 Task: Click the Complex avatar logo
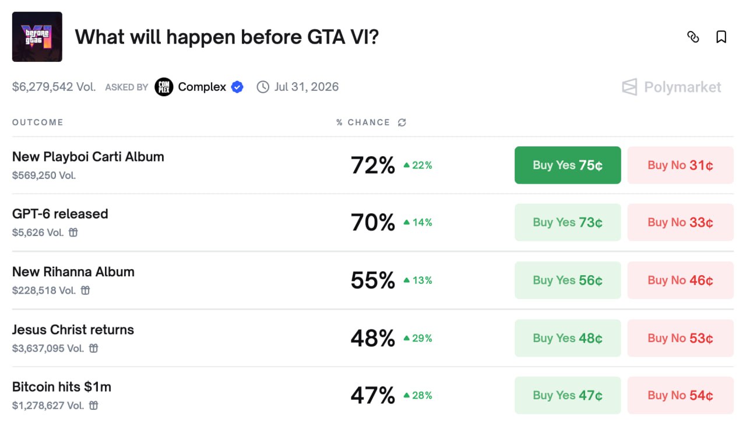(x=164, y=87)
